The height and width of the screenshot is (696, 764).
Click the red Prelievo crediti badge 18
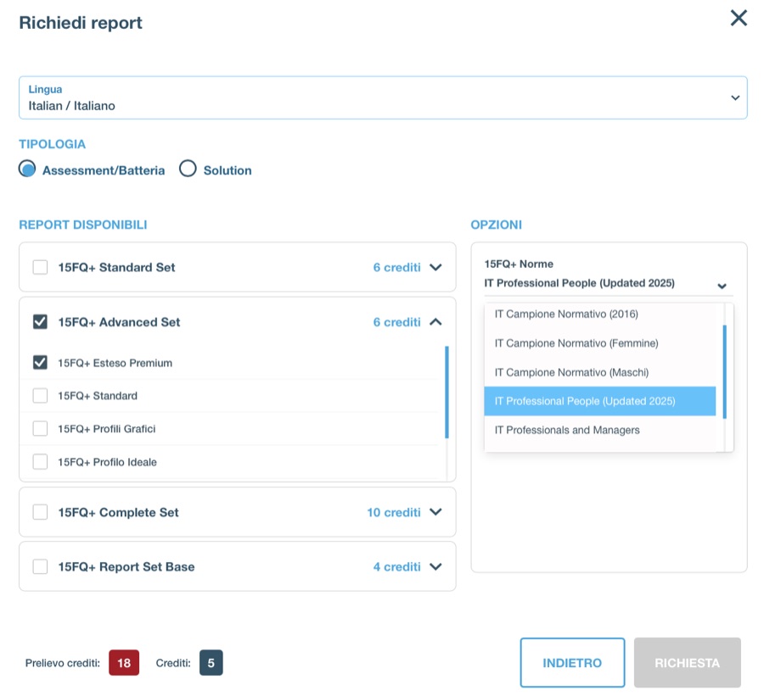coord(124,662)
